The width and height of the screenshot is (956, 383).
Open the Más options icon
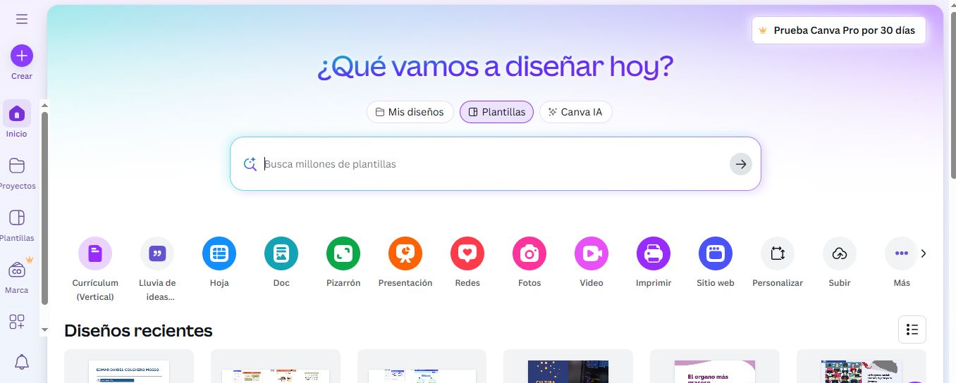click(x=902, y=253)
